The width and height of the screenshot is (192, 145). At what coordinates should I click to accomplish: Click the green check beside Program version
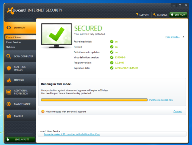point(112,63)
